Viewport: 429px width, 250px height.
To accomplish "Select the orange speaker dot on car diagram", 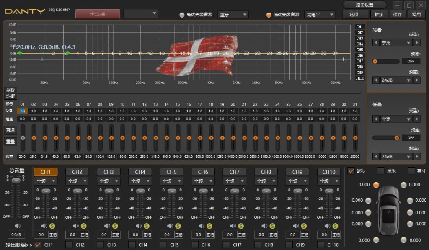I will 376,185.
